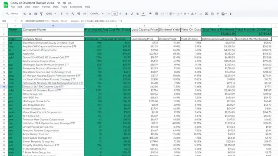Format cell as percent

coord(67,14)
